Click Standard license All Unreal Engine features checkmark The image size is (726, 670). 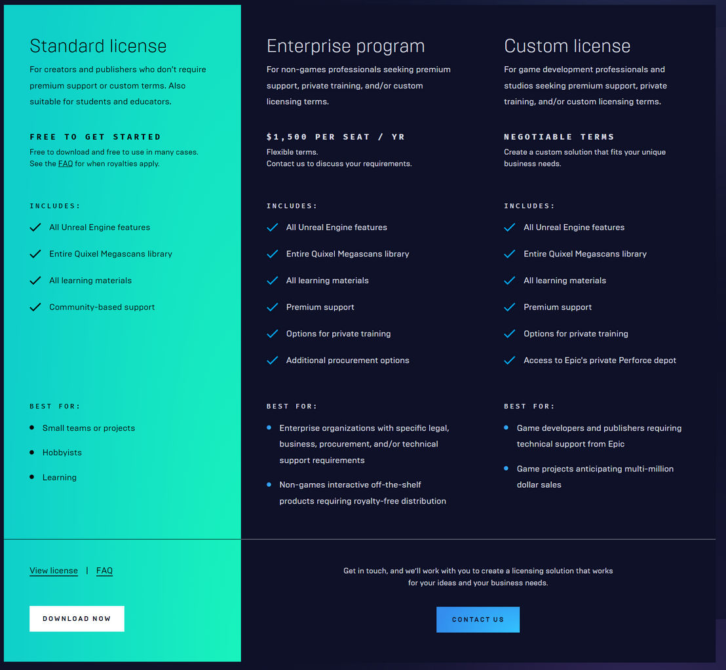35,227
